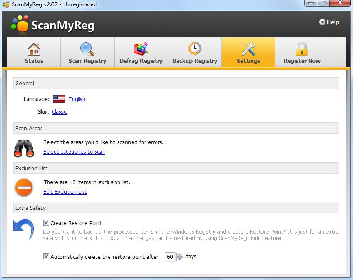Click the app icon in the title bar

(x=5, y=4)
